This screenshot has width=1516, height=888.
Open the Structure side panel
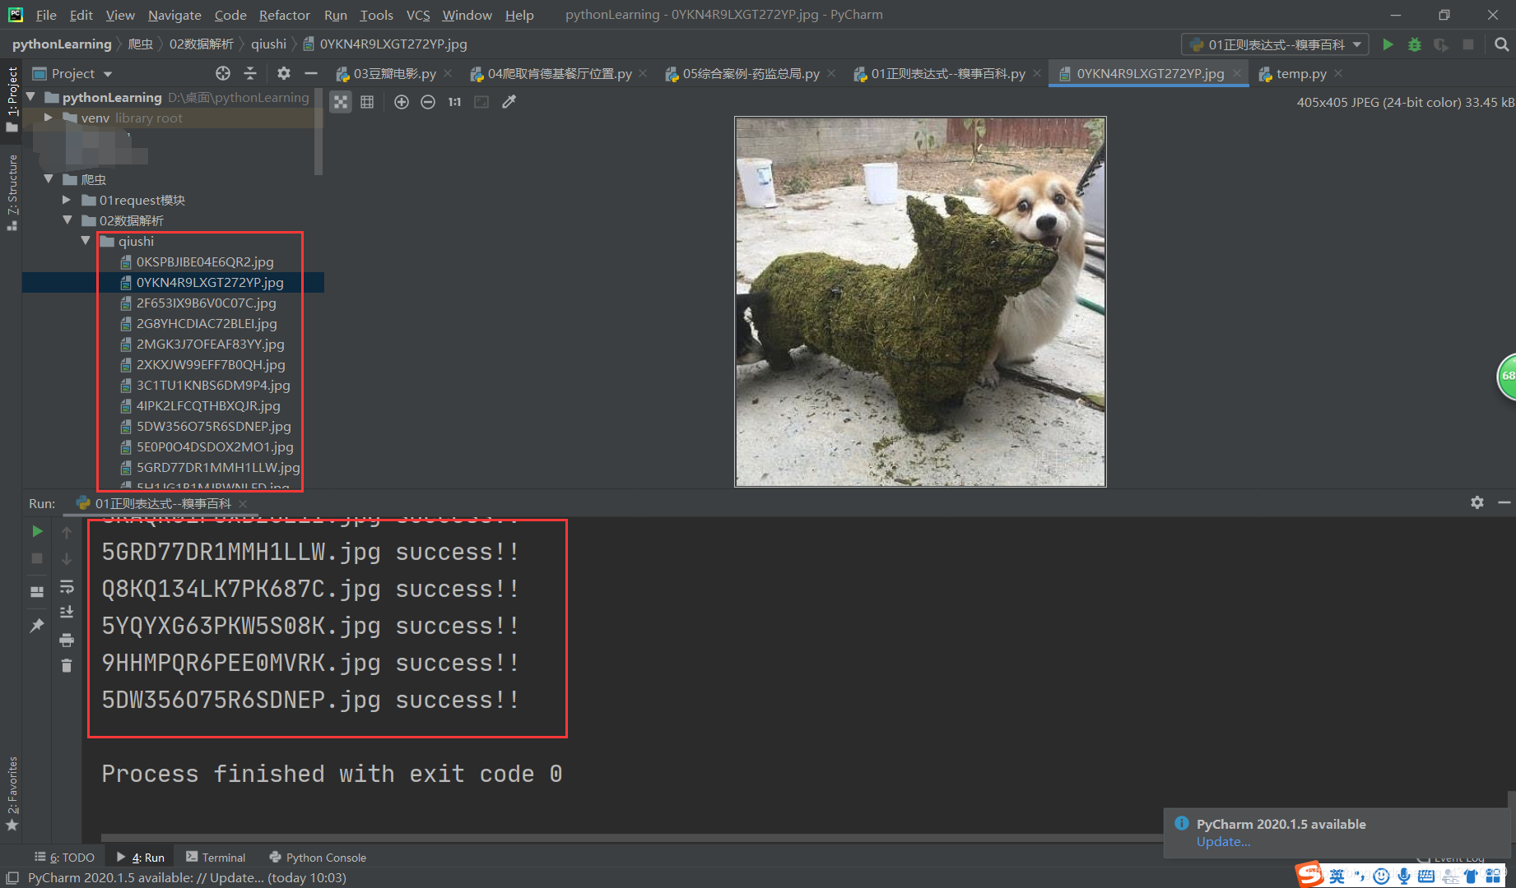(12, 192)
